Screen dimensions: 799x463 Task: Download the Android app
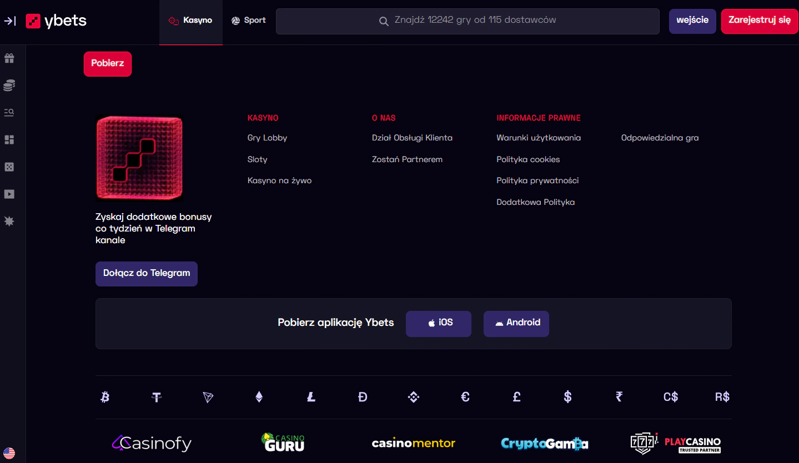(516, 324)
